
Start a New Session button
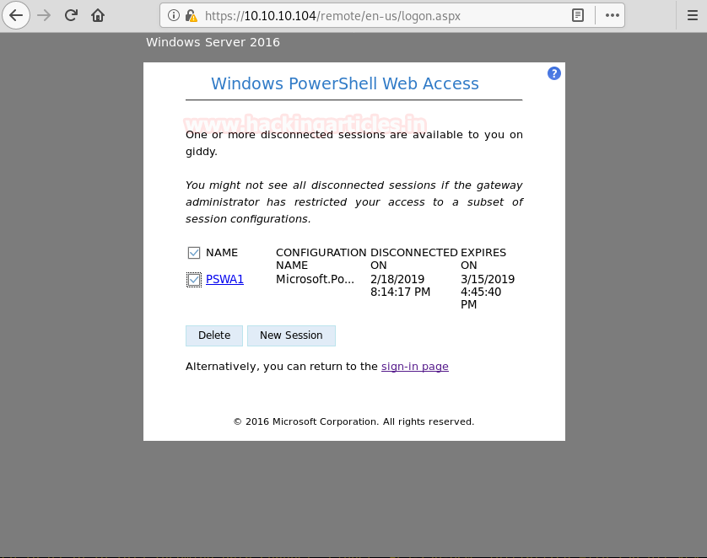tap(291, 335)
